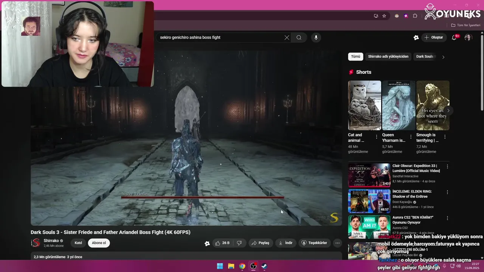484x272 pixels.
Task: Open the taskbar clock and date
Action: 472,266
